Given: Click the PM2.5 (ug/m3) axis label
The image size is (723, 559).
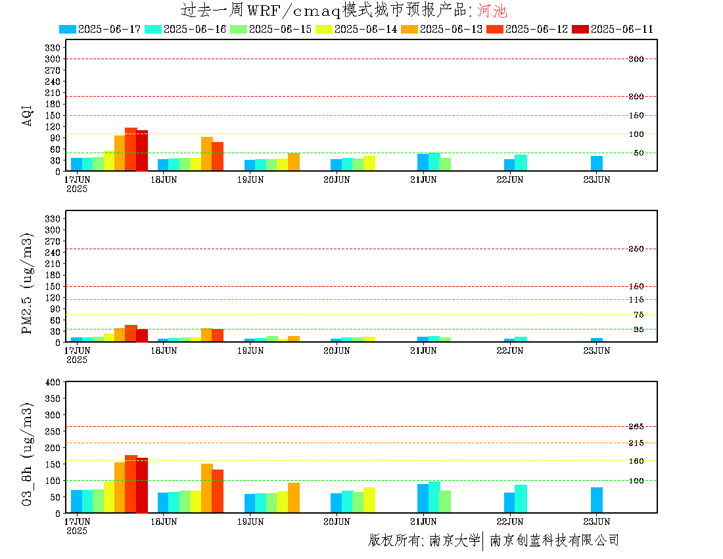Looking at the screenshot, I should (x=27, y=283).
